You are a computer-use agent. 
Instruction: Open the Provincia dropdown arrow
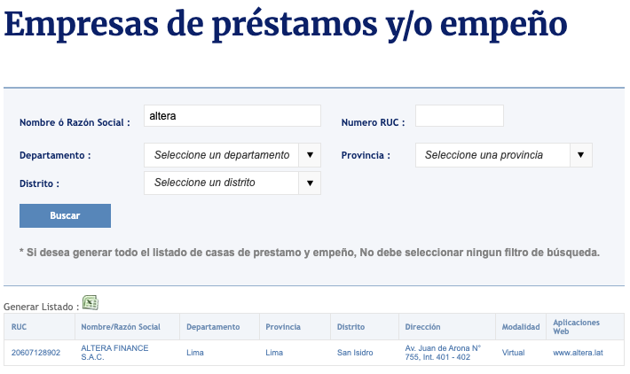(580, 155)
